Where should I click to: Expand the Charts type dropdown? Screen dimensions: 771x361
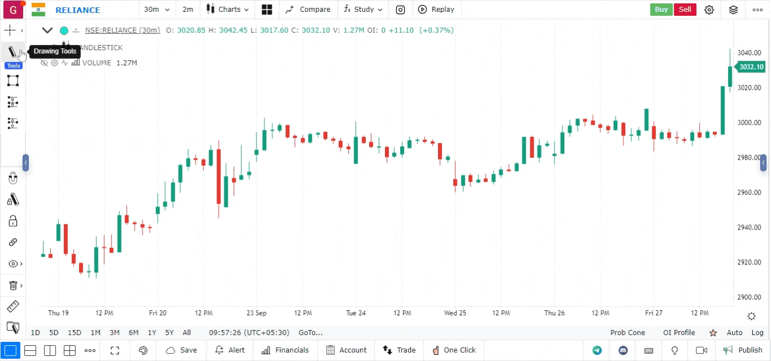(229, 10)
